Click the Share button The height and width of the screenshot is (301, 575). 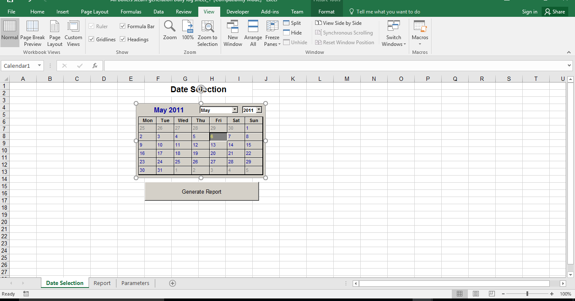(x=555, y=11)
